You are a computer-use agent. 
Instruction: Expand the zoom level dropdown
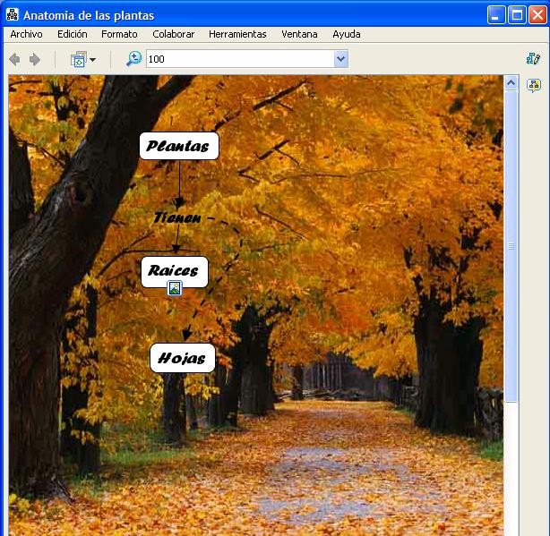click(341, 59)
